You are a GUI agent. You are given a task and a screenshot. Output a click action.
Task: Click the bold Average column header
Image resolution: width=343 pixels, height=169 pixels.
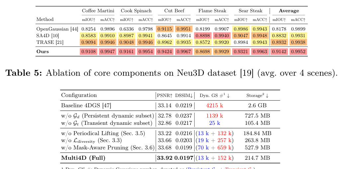point(289,11)
